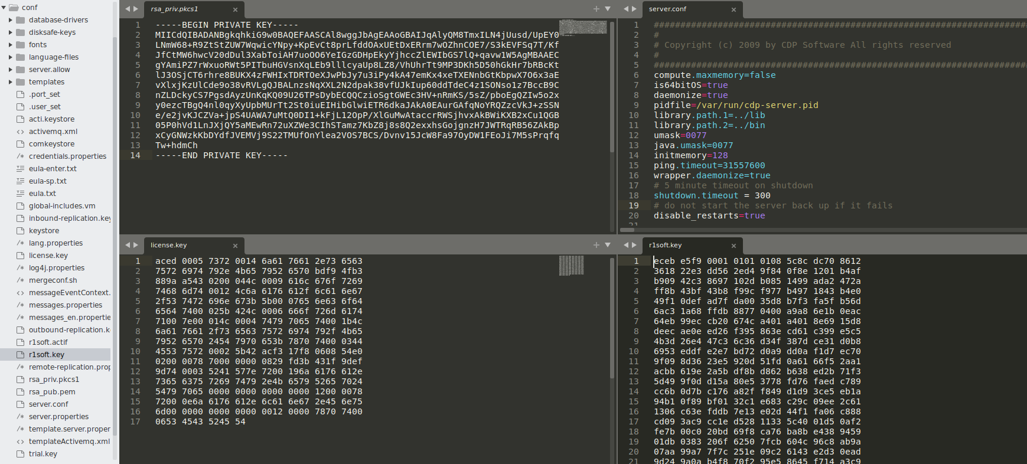Click the credentials.properties file icon
1027x464 pixels.
21,156
